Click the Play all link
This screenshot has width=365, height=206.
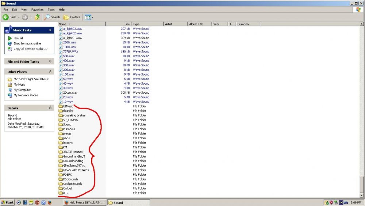(18, 38)
